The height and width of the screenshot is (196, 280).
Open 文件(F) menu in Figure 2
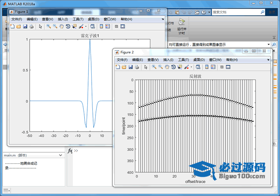click(122, 60)
